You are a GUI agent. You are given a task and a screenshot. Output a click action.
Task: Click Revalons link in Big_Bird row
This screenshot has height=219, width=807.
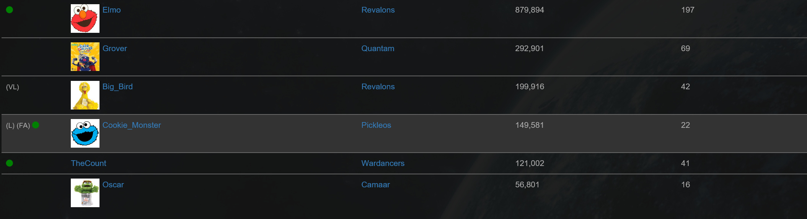click(378, 87)
